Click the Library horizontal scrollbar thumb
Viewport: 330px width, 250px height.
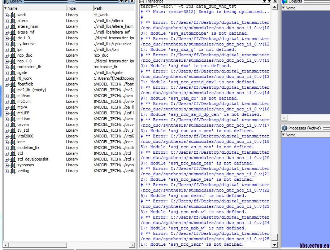[x=38, y=245]
